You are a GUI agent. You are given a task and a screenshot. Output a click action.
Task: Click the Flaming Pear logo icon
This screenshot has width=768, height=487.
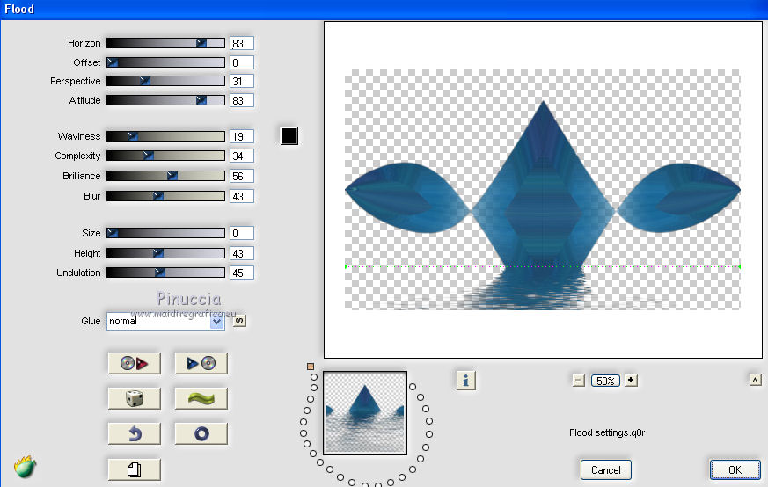point(25,467)
